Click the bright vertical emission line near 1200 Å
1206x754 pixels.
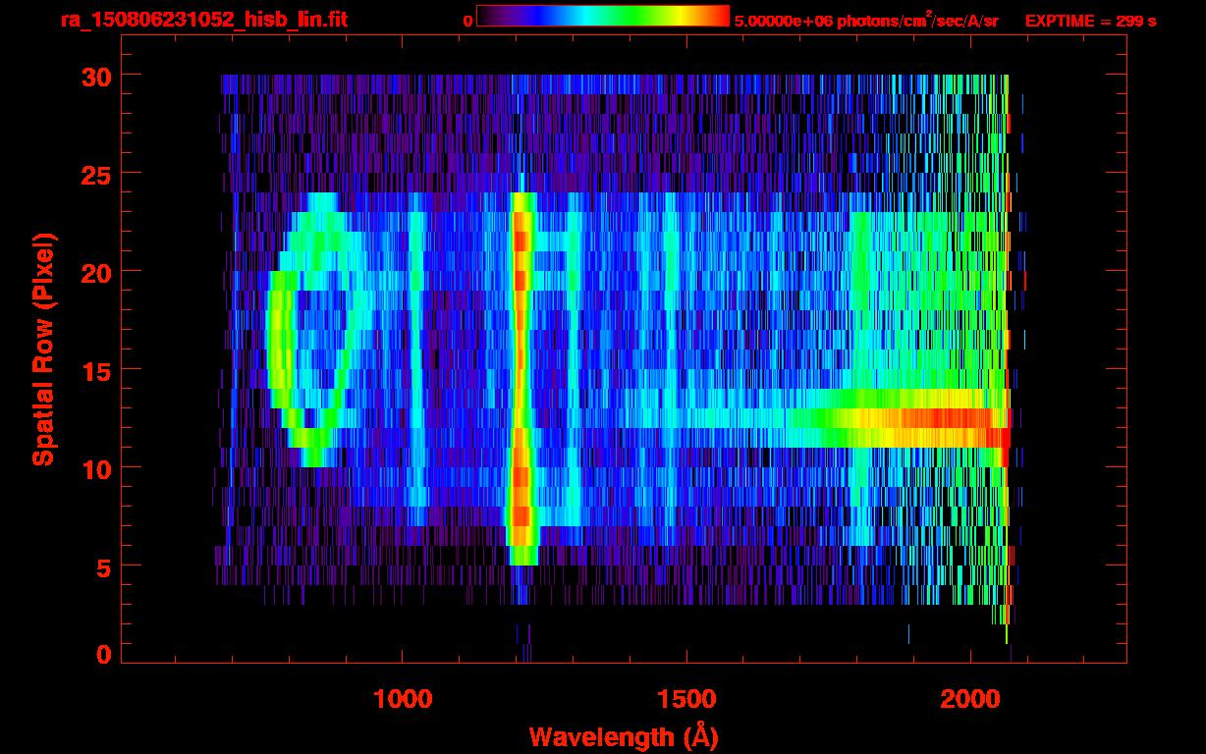tap(521, 373)
